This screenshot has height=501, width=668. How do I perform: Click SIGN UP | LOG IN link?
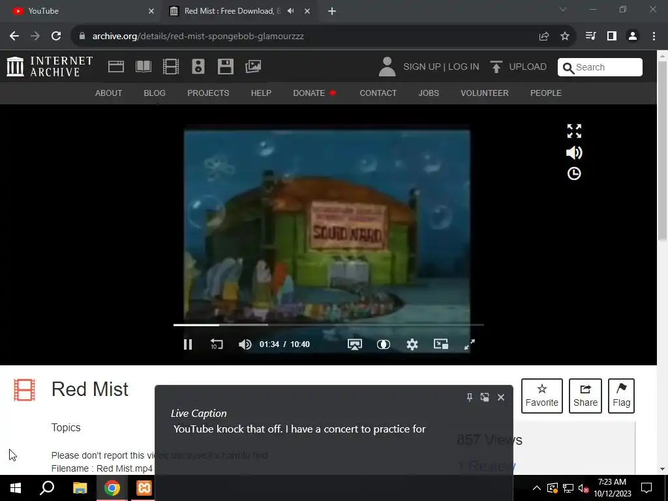(x=441, y=67)
